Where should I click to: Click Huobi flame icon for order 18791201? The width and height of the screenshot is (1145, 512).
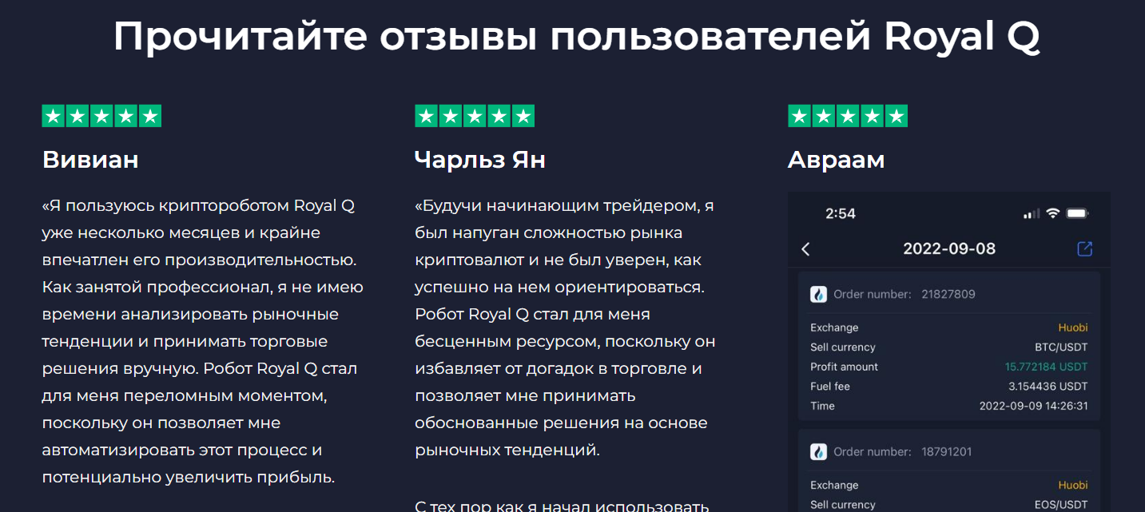click(x=818, y=451)
